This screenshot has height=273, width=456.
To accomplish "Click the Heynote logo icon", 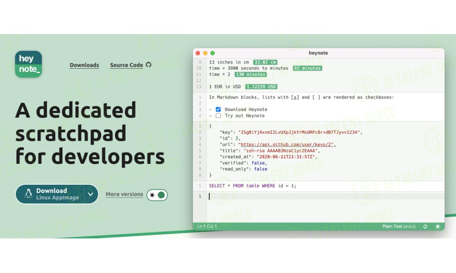I will [x=28, y=64].
